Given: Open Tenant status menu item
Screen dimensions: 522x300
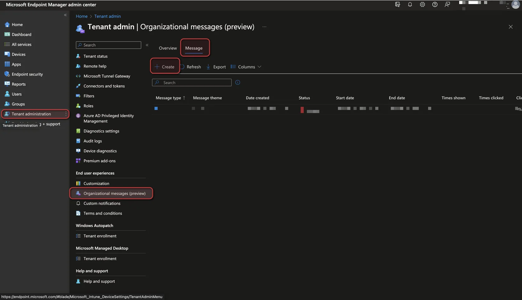Looking at the screenshot, I should click(95, 56).
